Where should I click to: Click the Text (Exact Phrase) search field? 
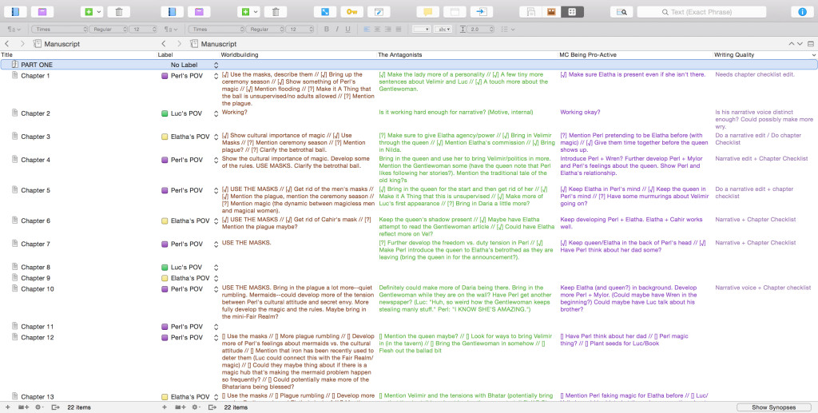point(701,11)
